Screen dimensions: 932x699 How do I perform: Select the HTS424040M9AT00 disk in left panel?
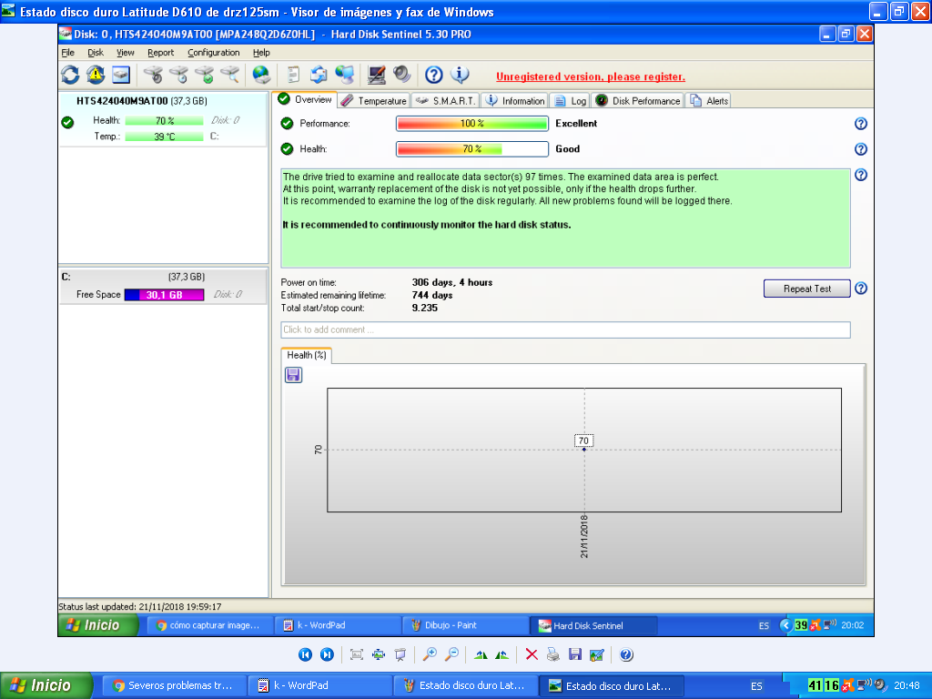pyautogui.click(x=164, y=119)
